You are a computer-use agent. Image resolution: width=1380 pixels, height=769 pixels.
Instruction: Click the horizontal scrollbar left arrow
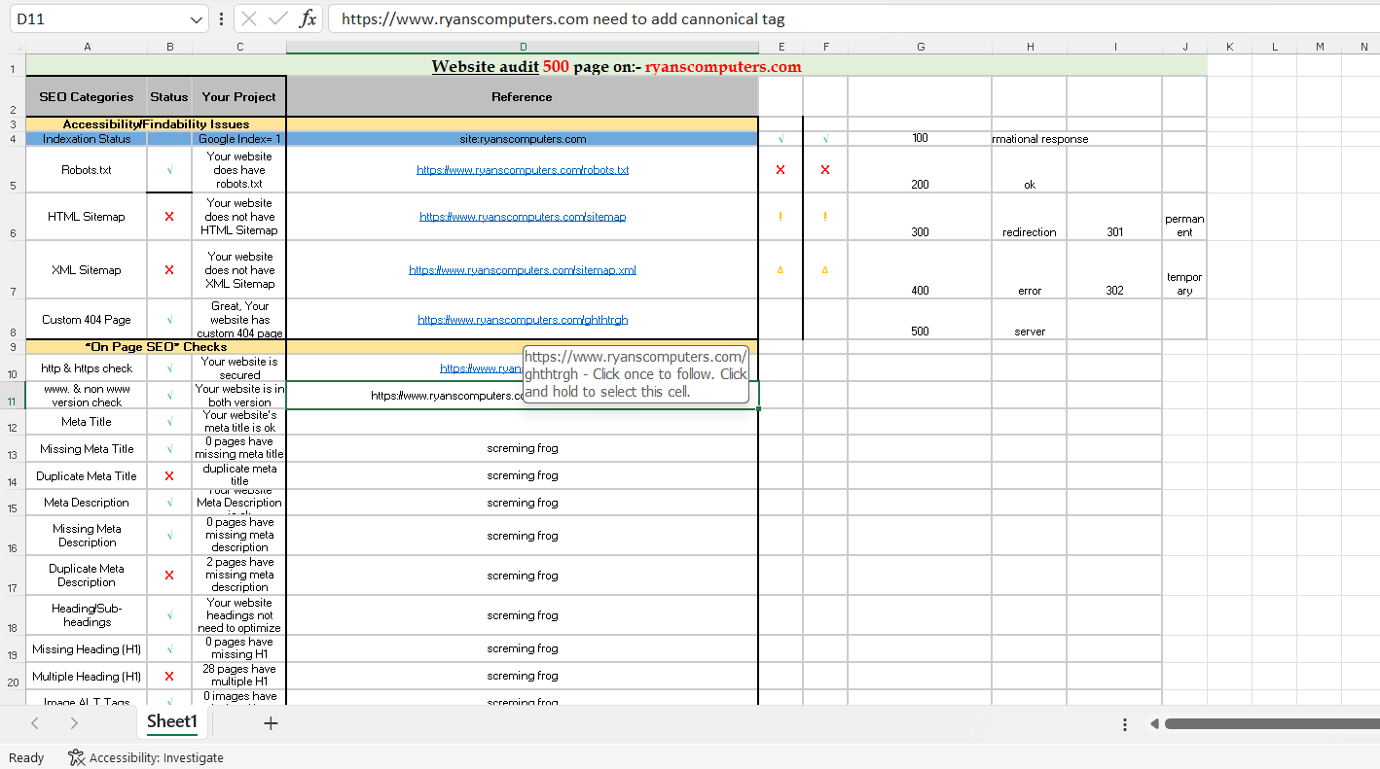[1154, 723]
